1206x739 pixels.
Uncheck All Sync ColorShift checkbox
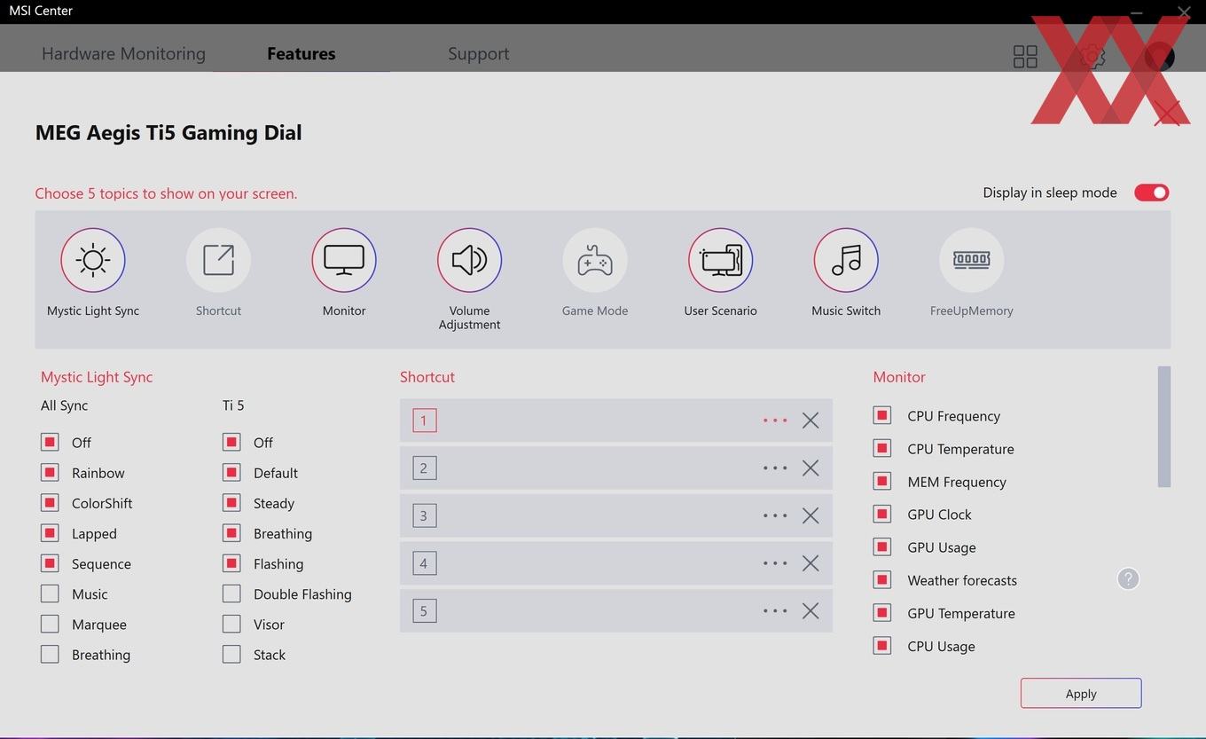tap(50, 502)
